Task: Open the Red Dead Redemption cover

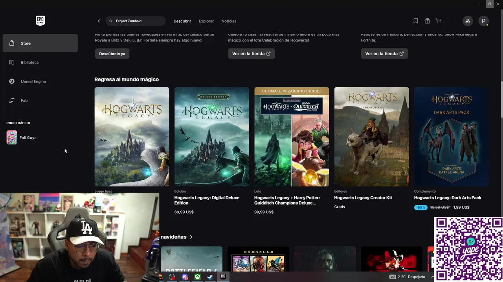Action: coord(391,259)
